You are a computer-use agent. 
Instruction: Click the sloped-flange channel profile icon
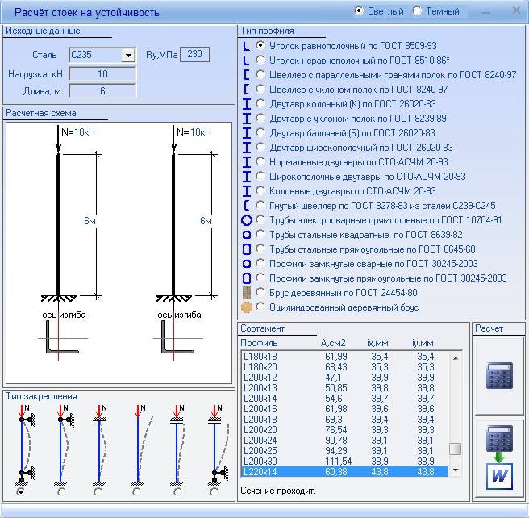click(x=247, y=90)
